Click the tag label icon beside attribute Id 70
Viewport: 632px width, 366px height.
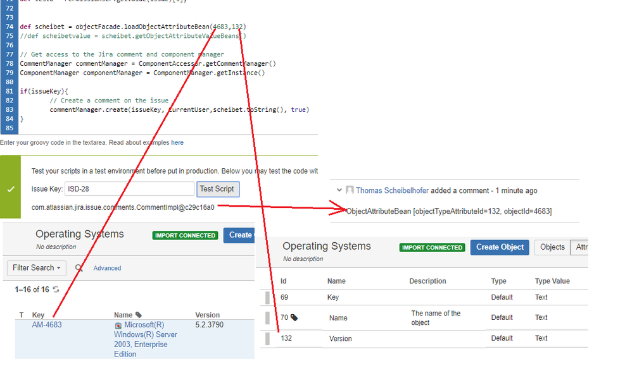[294, 318]
